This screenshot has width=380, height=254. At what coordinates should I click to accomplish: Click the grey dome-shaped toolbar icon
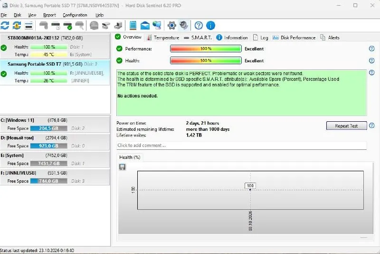coord(94,26)
